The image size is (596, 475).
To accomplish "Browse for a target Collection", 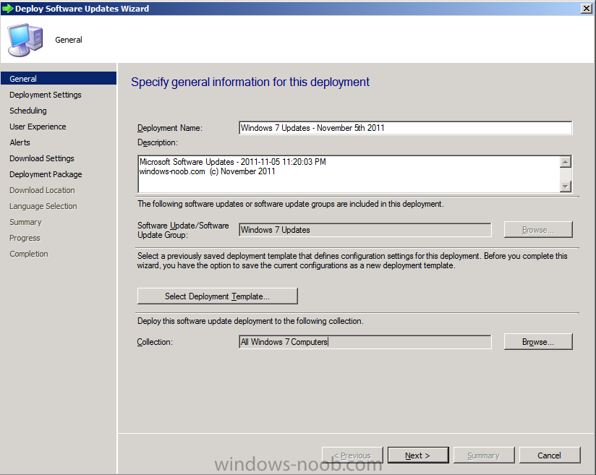I will click(x=538, y=342).
